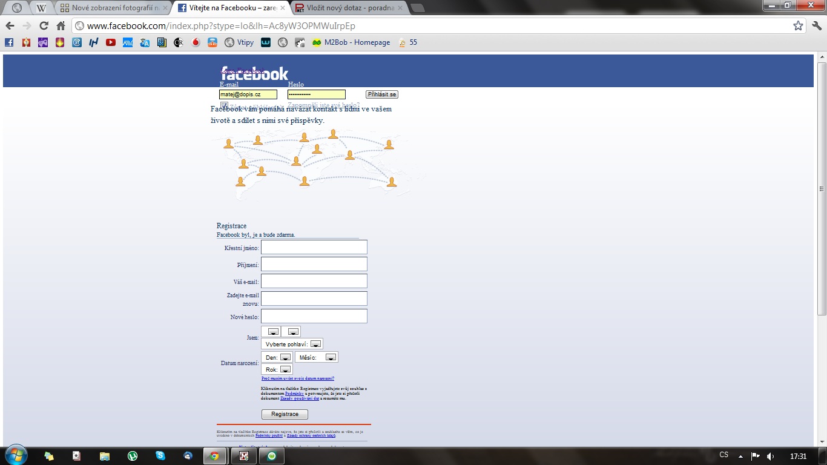Click the Registrace button
The height and width of the screenshot is (465, 827).
[x=285, y=414]
